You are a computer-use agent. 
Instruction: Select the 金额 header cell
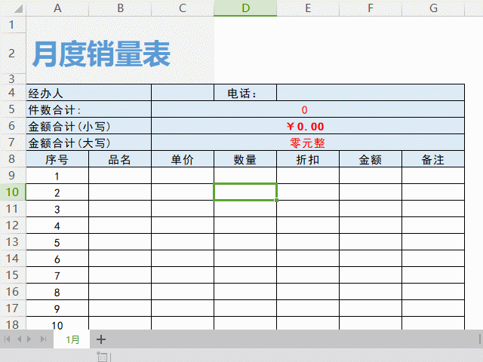pos(371,159)
